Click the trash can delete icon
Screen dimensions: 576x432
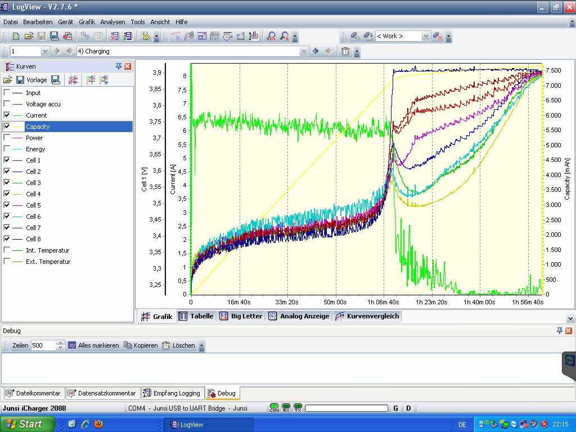click(x=345, y=51)
